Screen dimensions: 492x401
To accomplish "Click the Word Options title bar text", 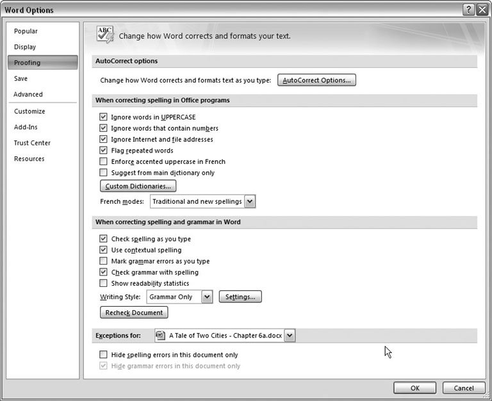I will (x=29, y=10).
